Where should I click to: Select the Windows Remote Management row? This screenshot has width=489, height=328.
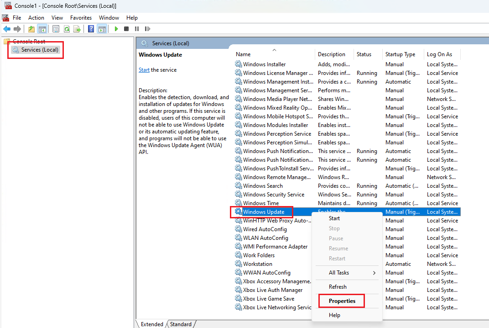347,177
